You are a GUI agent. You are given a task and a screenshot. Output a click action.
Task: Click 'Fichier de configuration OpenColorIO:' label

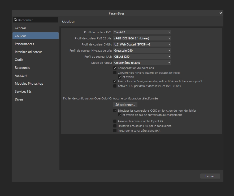(x=88, y=98)
